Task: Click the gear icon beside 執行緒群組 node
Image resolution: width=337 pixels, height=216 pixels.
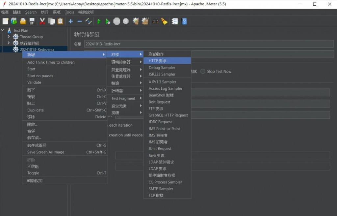Action: click(x=15, y=43)
